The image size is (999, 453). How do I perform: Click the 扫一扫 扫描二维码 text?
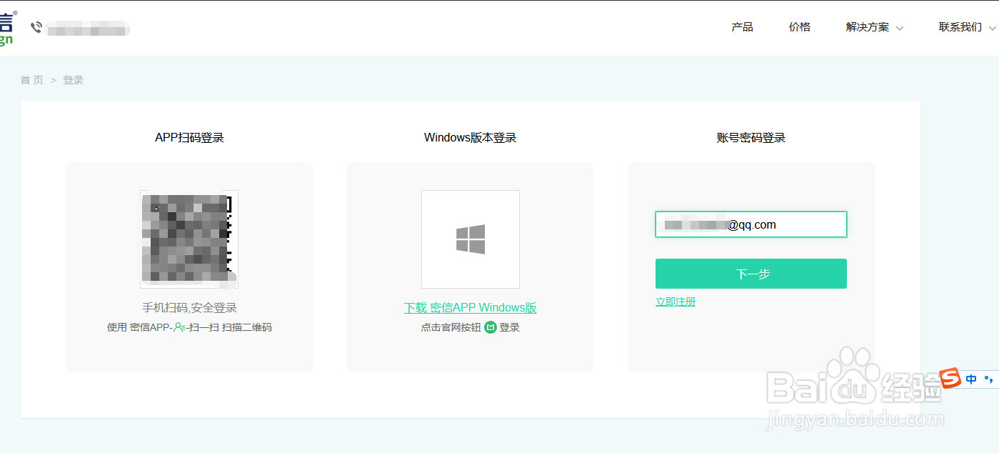coord(231,327)
